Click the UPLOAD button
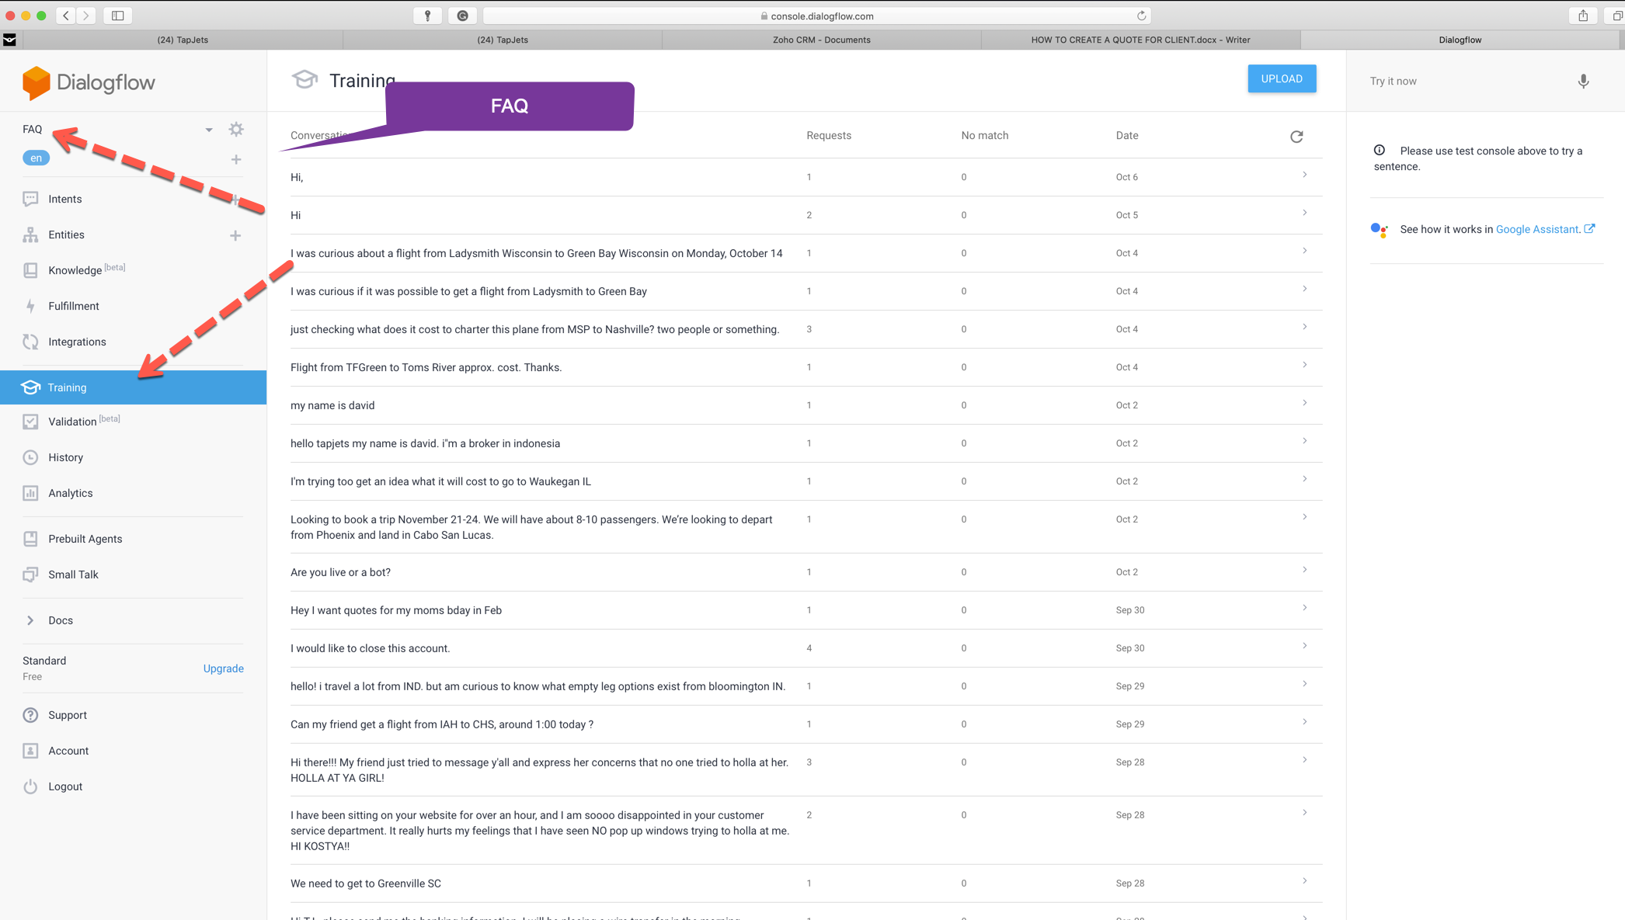Viewport: 1625px width, 920px height. pyautogui.click(x=1282, y=78)
